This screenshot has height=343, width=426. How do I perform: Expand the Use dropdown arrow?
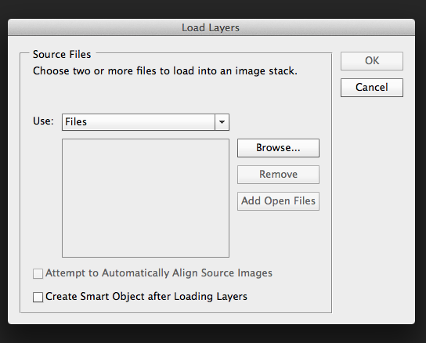coord(222,122)
